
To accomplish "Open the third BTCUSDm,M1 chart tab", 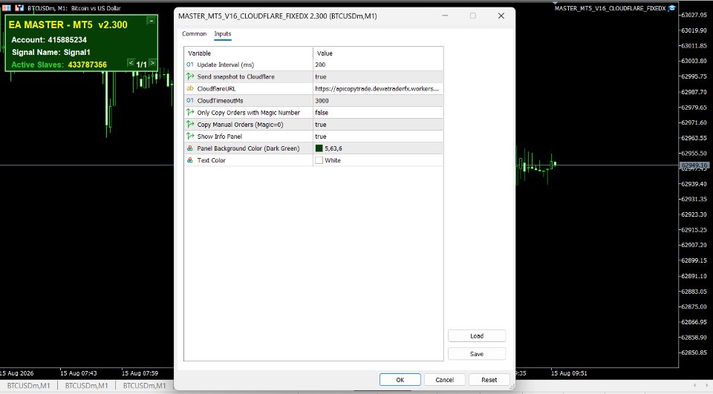I will pyautogui.click(x=144, y=385).
